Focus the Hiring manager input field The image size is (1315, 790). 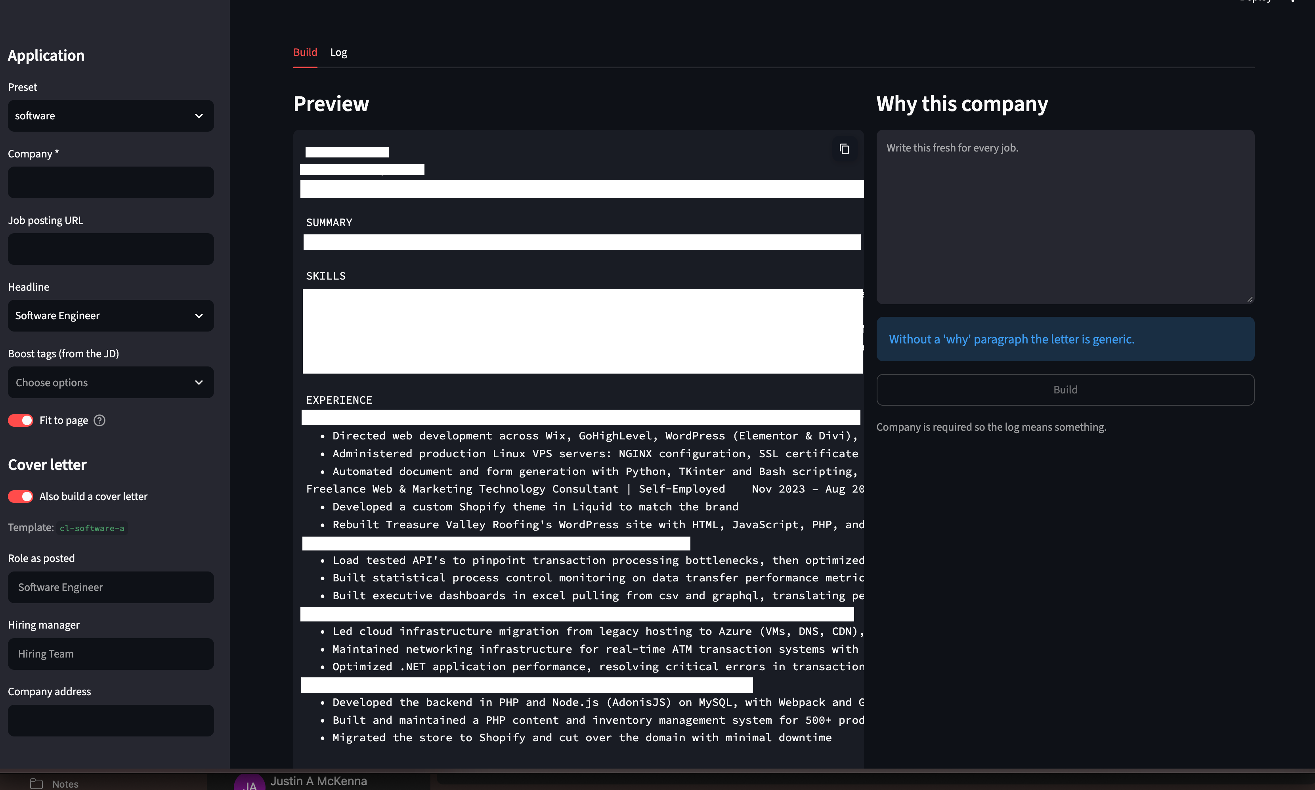pyautogui.click(x=111, y=654)
